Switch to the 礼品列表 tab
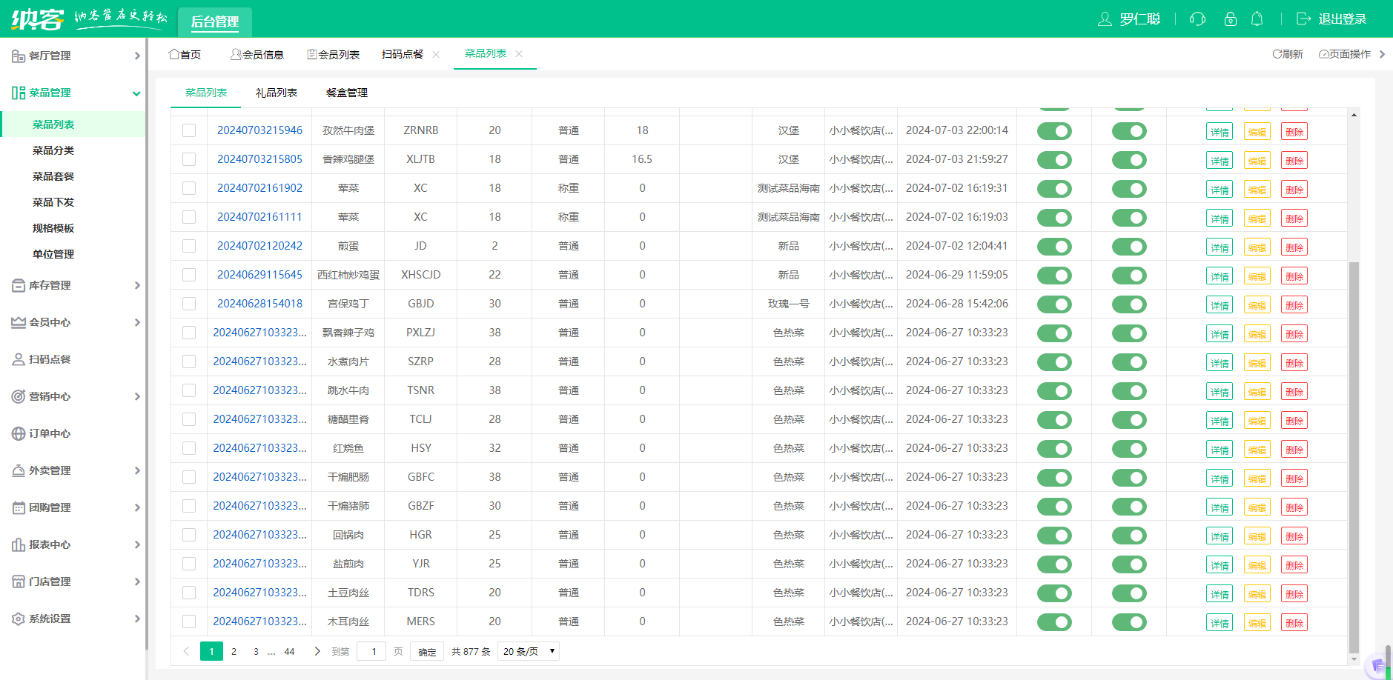 coord(277,93)
